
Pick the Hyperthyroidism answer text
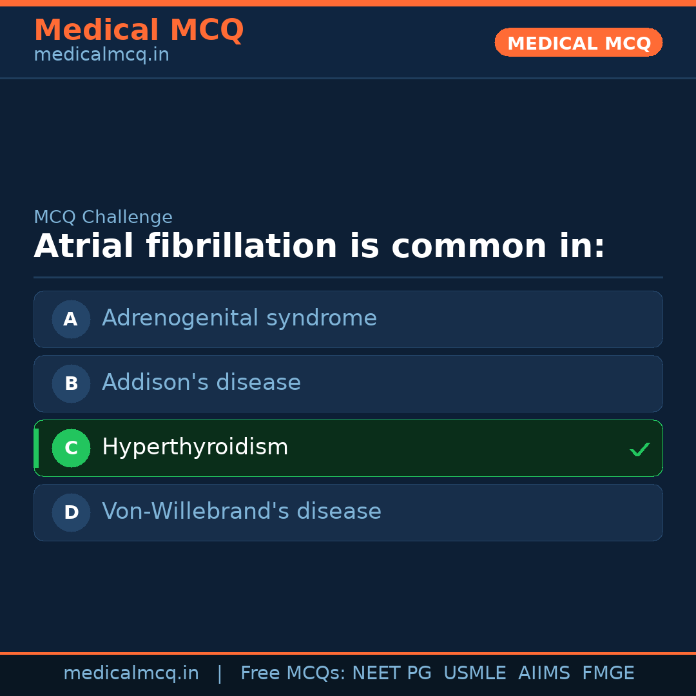point(195,447)
